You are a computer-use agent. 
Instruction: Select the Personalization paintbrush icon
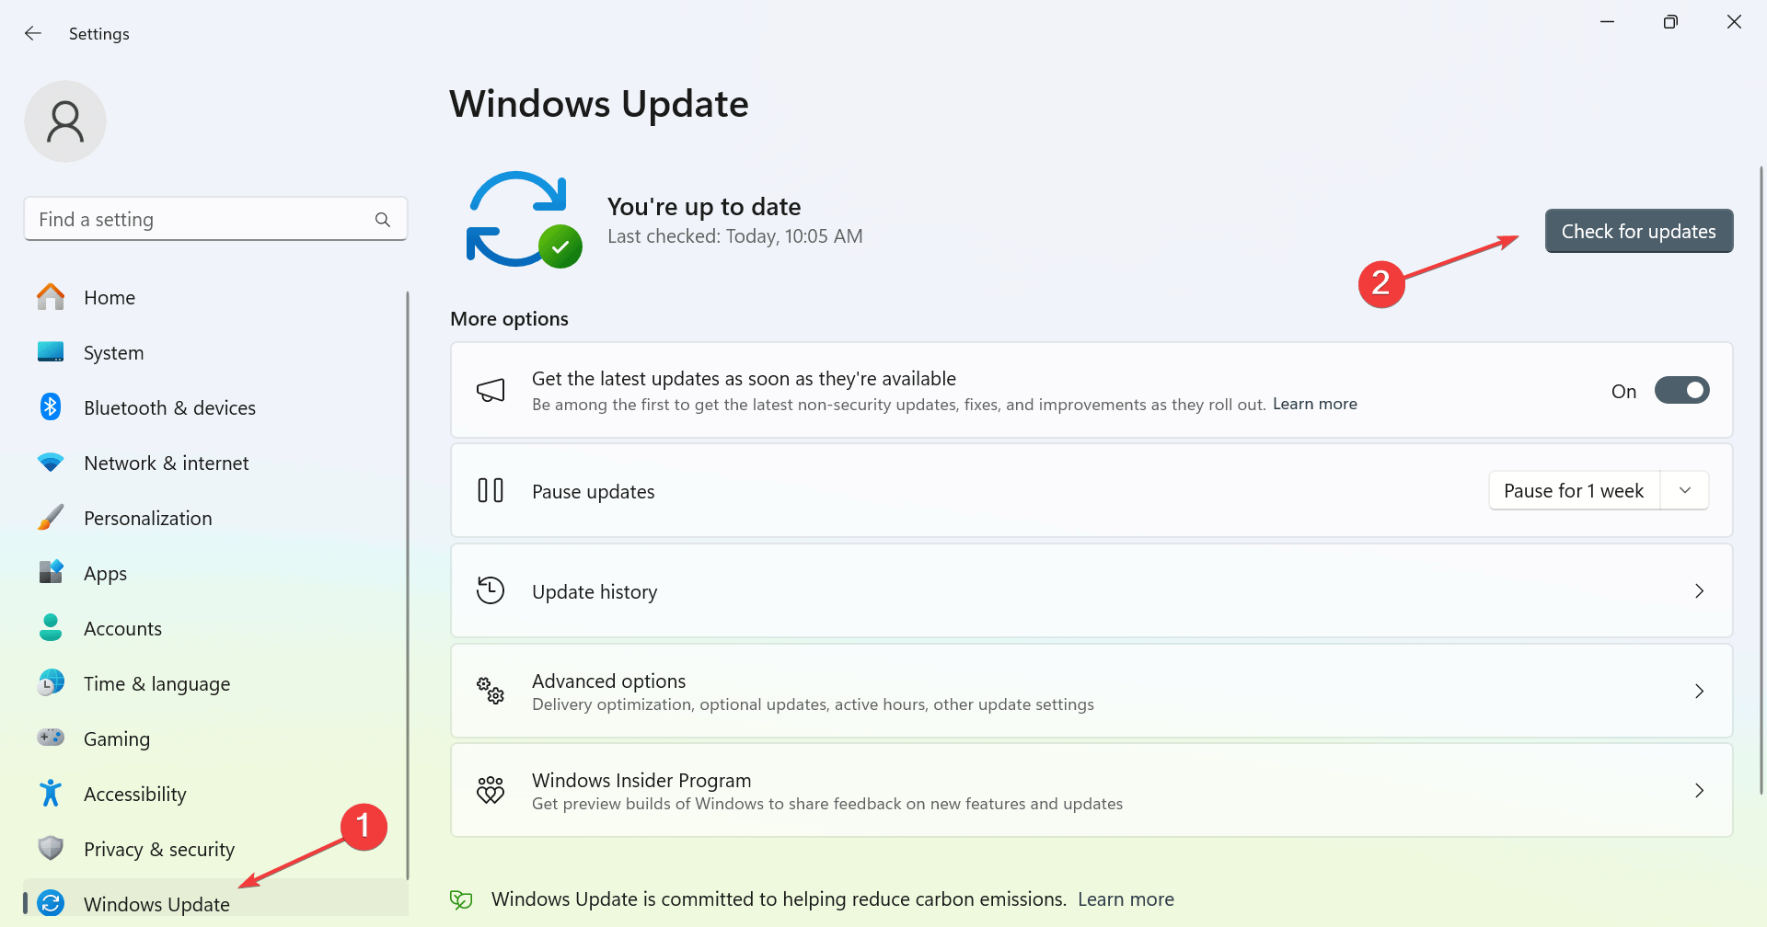click(51, 517)
